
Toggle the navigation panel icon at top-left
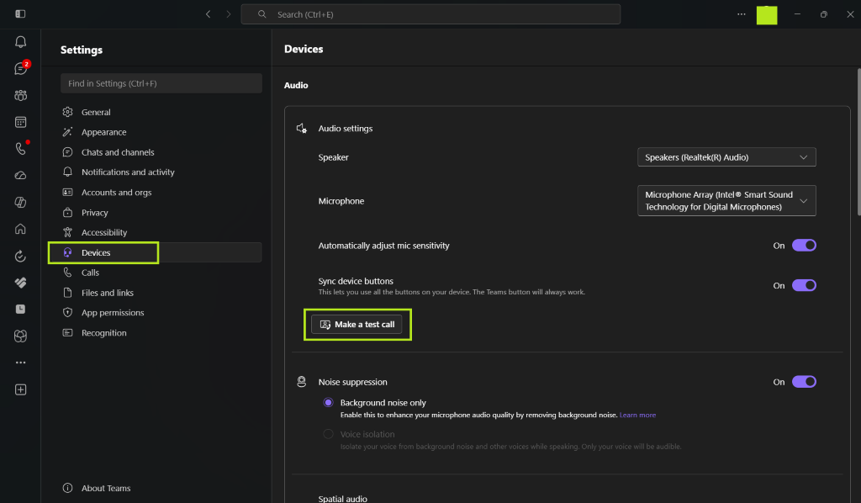point(20,13)
